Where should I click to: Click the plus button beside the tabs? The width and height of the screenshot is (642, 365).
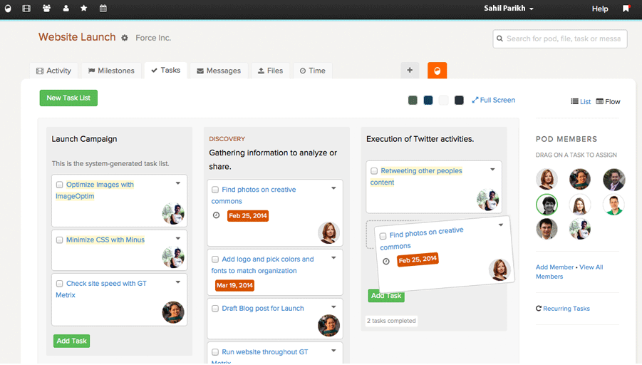coord(410,70)
